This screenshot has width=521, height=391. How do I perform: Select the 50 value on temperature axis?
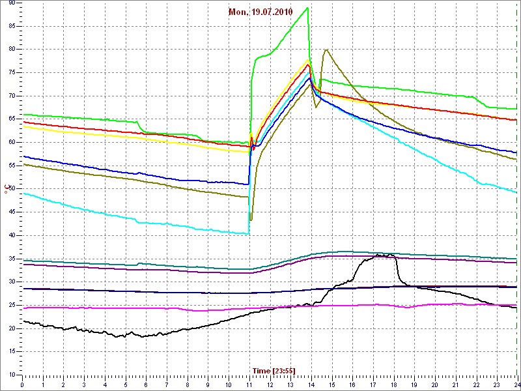pos(12,189)
